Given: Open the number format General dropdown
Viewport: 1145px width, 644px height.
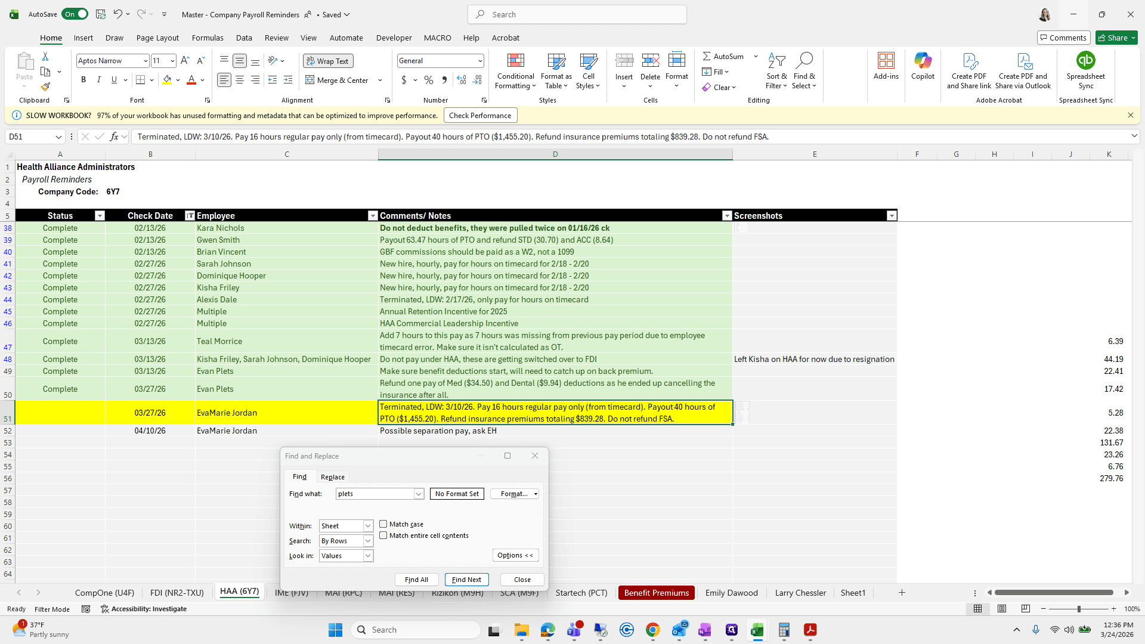Looking at the screenshot, I should click(479, 61).
